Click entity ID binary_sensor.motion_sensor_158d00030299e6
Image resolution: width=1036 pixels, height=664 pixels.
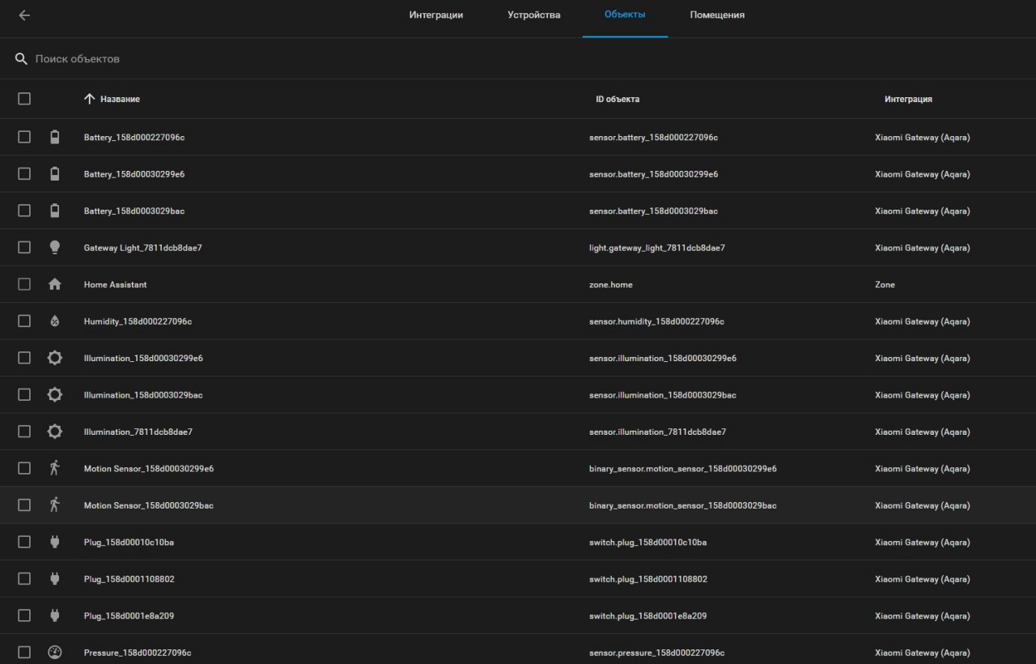pos(683,469)
